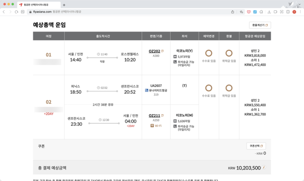The image size is (304, 181).
Task: Click the popup icon next to OZ211
Action: [162, 115]
